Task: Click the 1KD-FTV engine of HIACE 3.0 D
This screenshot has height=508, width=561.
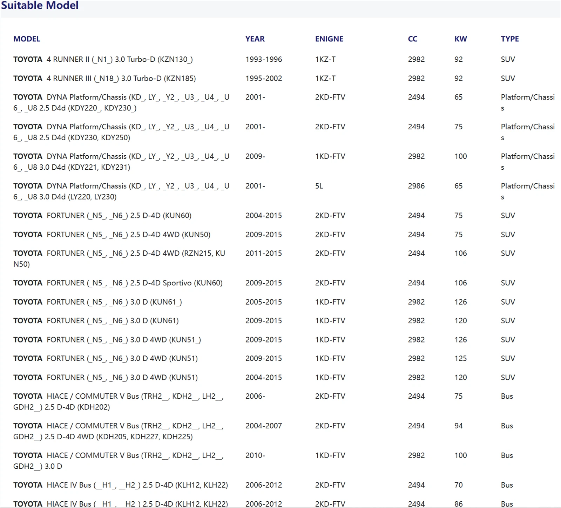Action: click(330, 456)
